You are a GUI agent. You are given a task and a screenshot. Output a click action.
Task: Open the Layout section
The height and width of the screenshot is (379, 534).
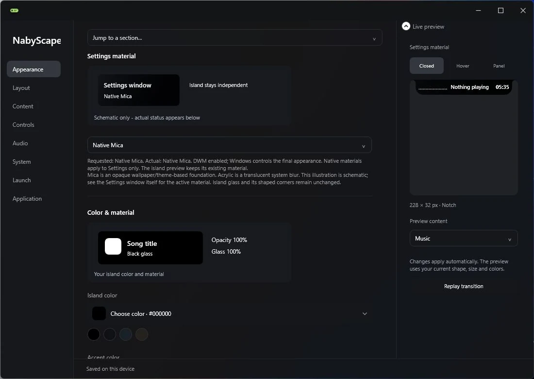coord(33,87)
